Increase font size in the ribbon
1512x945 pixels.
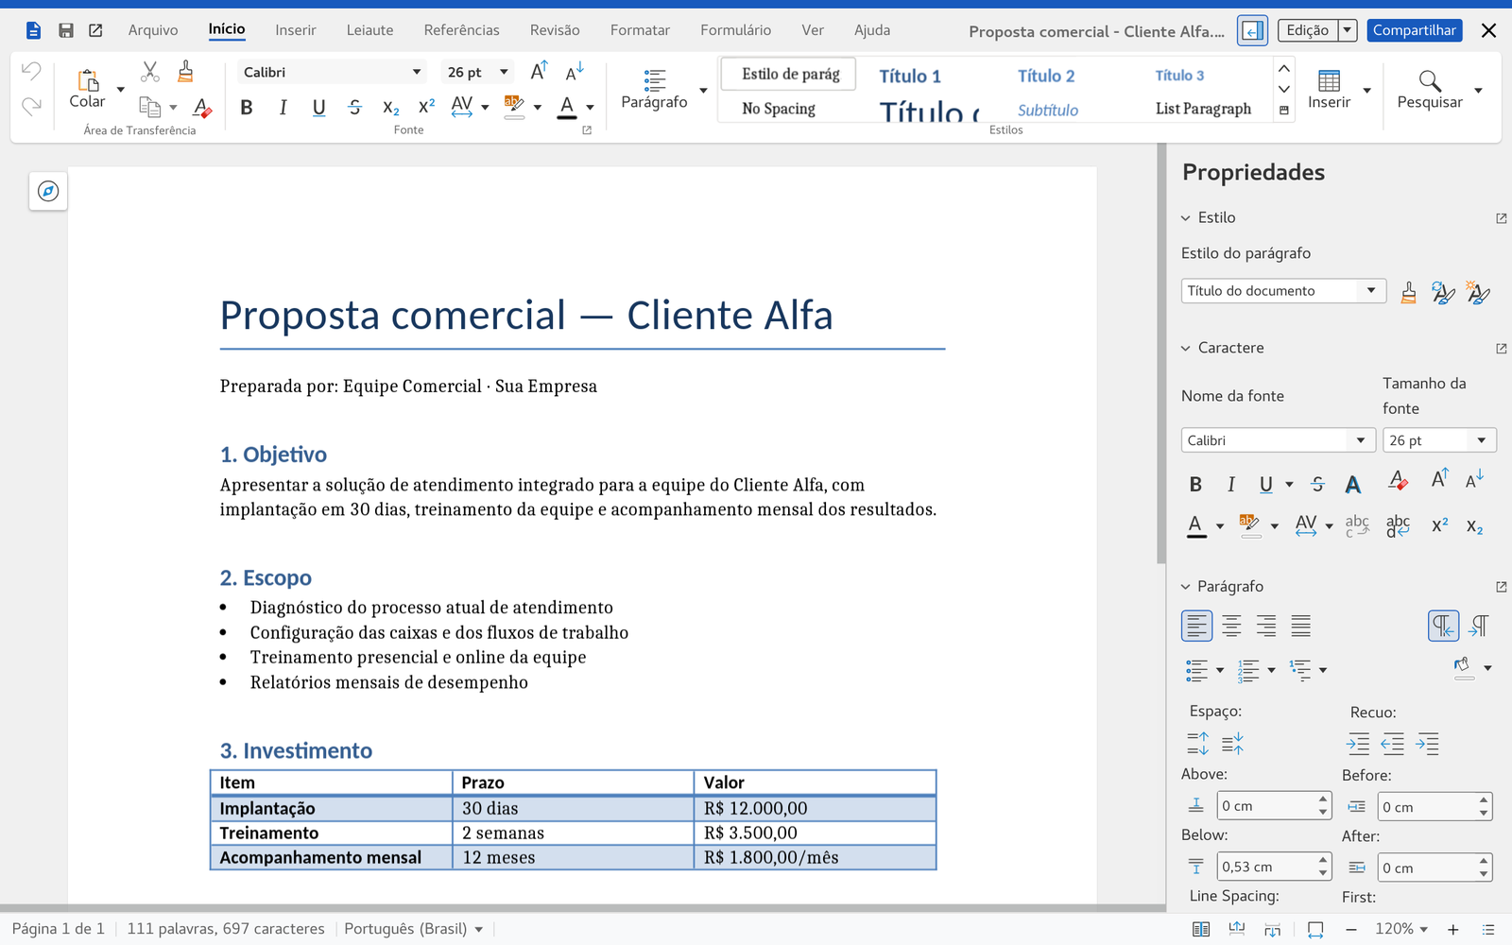click(540, 72)
